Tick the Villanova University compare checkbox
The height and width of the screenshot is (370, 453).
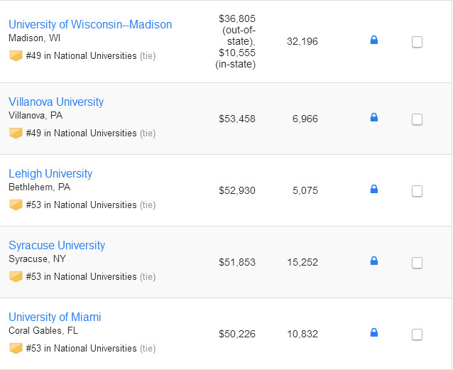[x=417, y=119]
